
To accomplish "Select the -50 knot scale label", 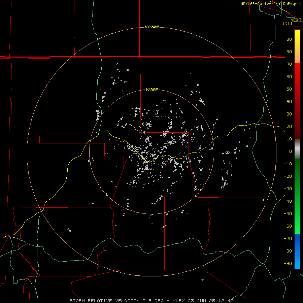I will coord(288,214).
